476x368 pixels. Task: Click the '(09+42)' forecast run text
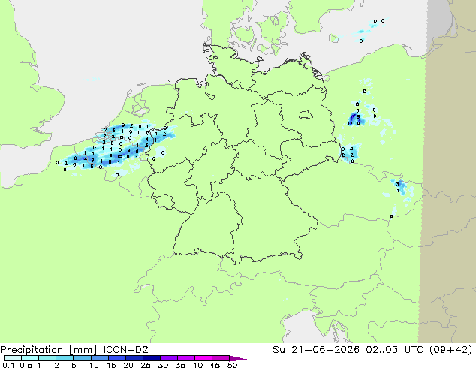[x=450, y=350]
